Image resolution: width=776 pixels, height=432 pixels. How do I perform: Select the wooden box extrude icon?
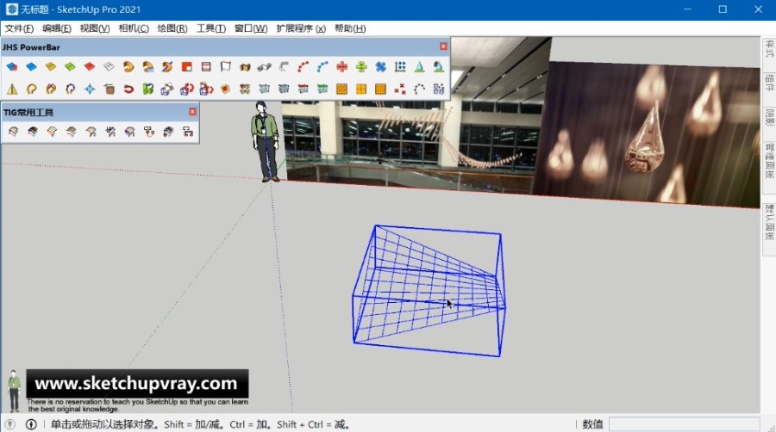pos(245,66)
